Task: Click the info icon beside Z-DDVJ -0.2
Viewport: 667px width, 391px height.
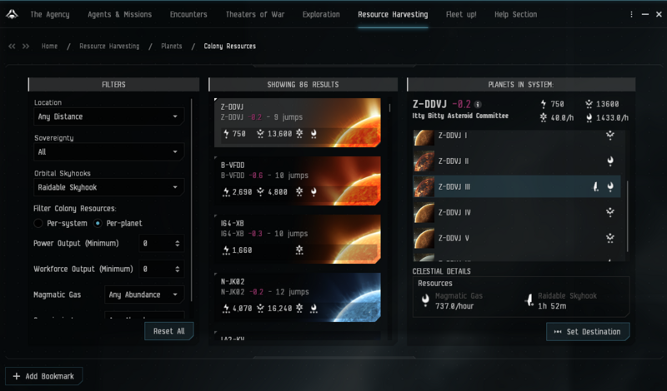Action: tap(478, 105)
